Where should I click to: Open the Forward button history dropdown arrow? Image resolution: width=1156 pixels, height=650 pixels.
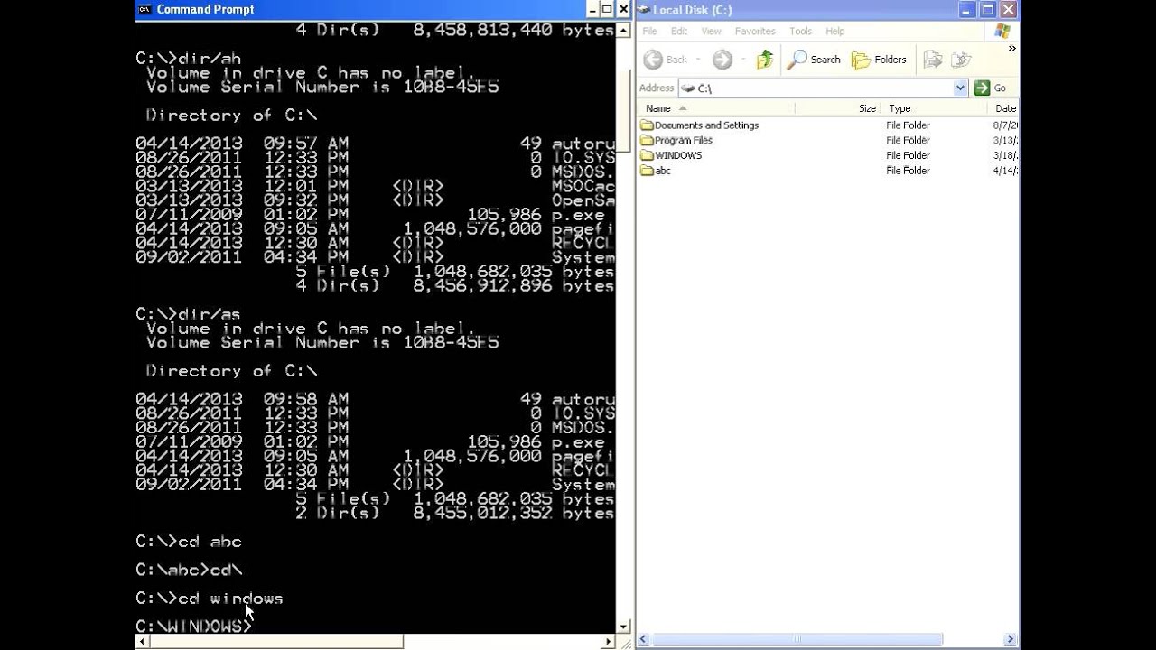[x=743, y=60]
